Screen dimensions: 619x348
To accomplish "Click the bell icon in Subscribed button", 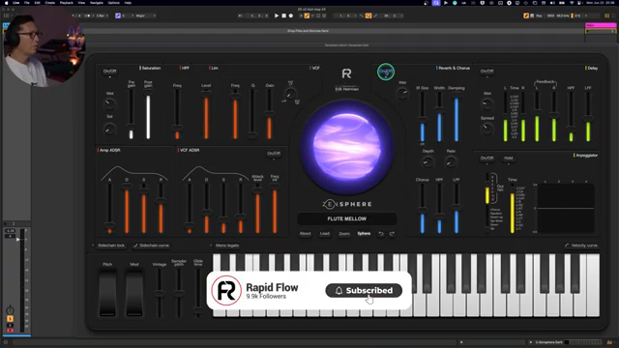I will [x=339, y=291].
